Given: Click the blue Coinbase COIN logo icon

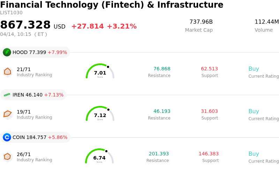Looking at the screenshot, I should click(7, 137).
